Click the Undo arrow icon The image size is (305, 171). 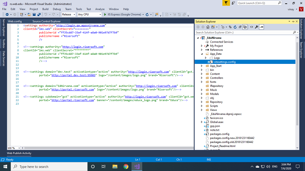[46, 15]
